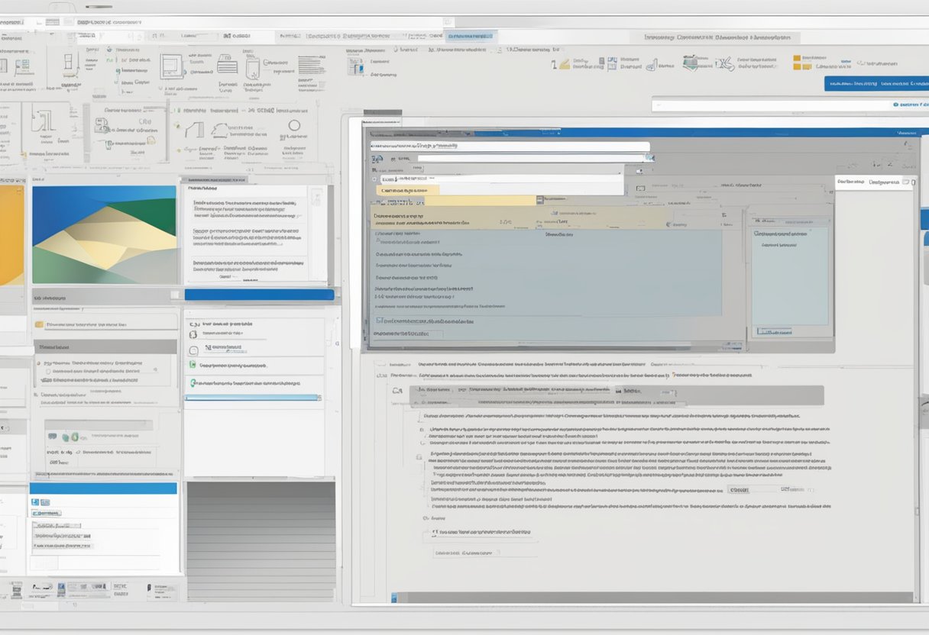Click the scissors cut icon in the ribbon

coord(723,64)
